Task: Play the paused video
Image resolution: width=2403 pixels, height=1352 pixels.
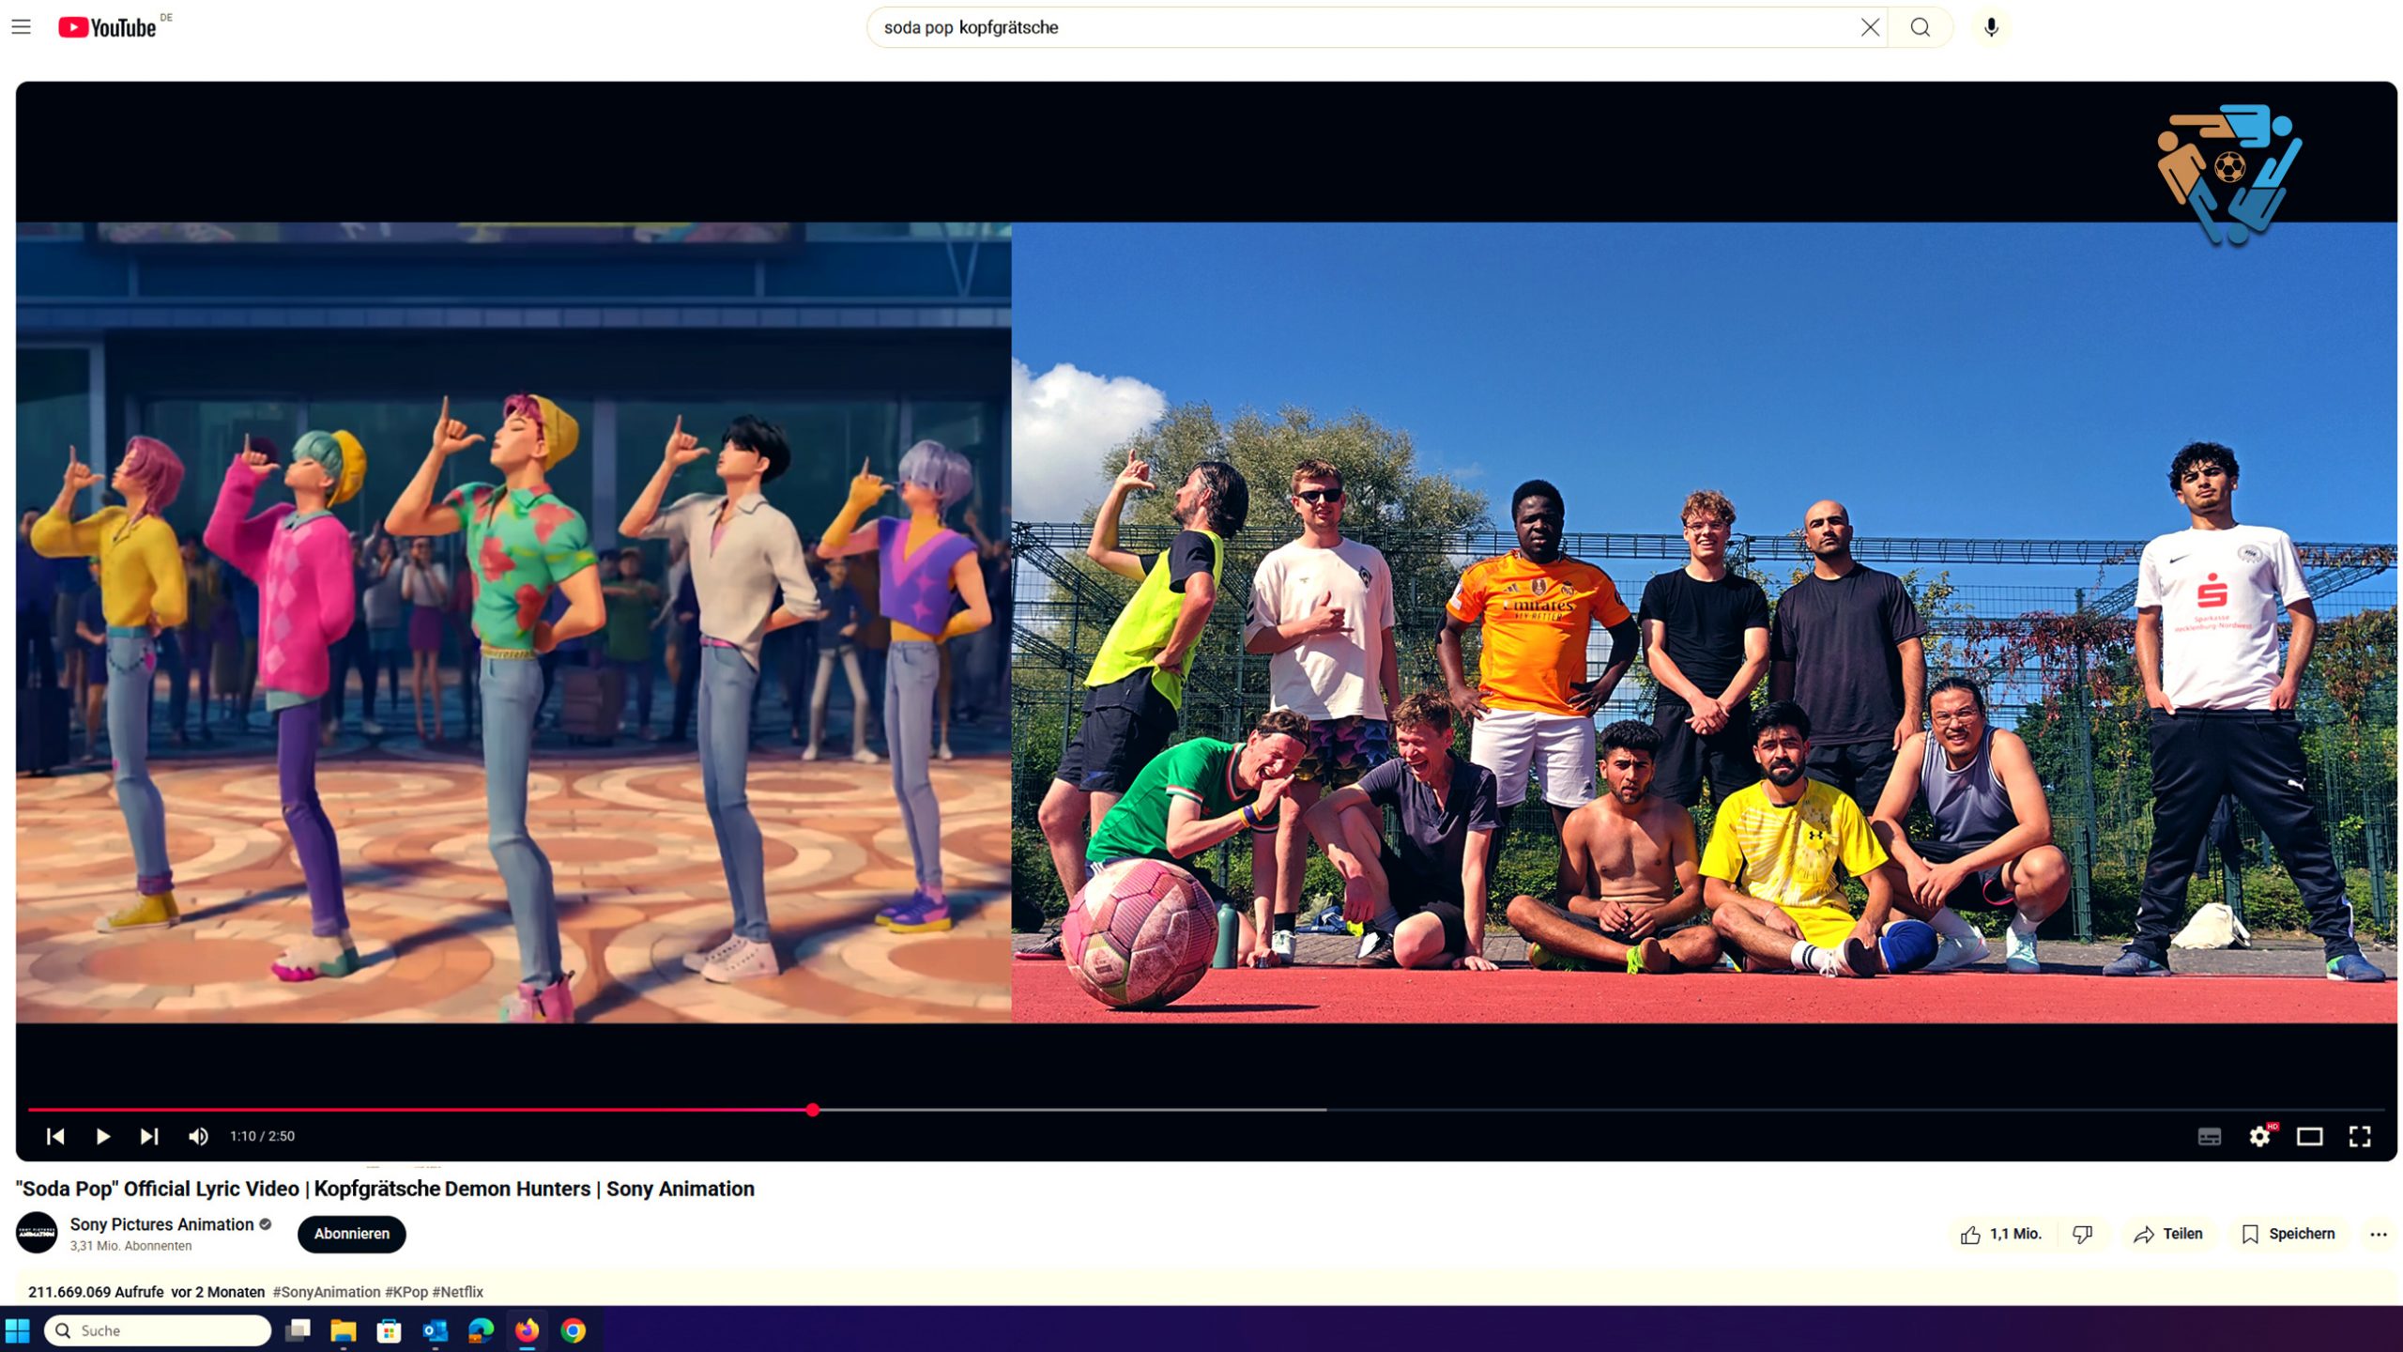Action: point(102,1136)
